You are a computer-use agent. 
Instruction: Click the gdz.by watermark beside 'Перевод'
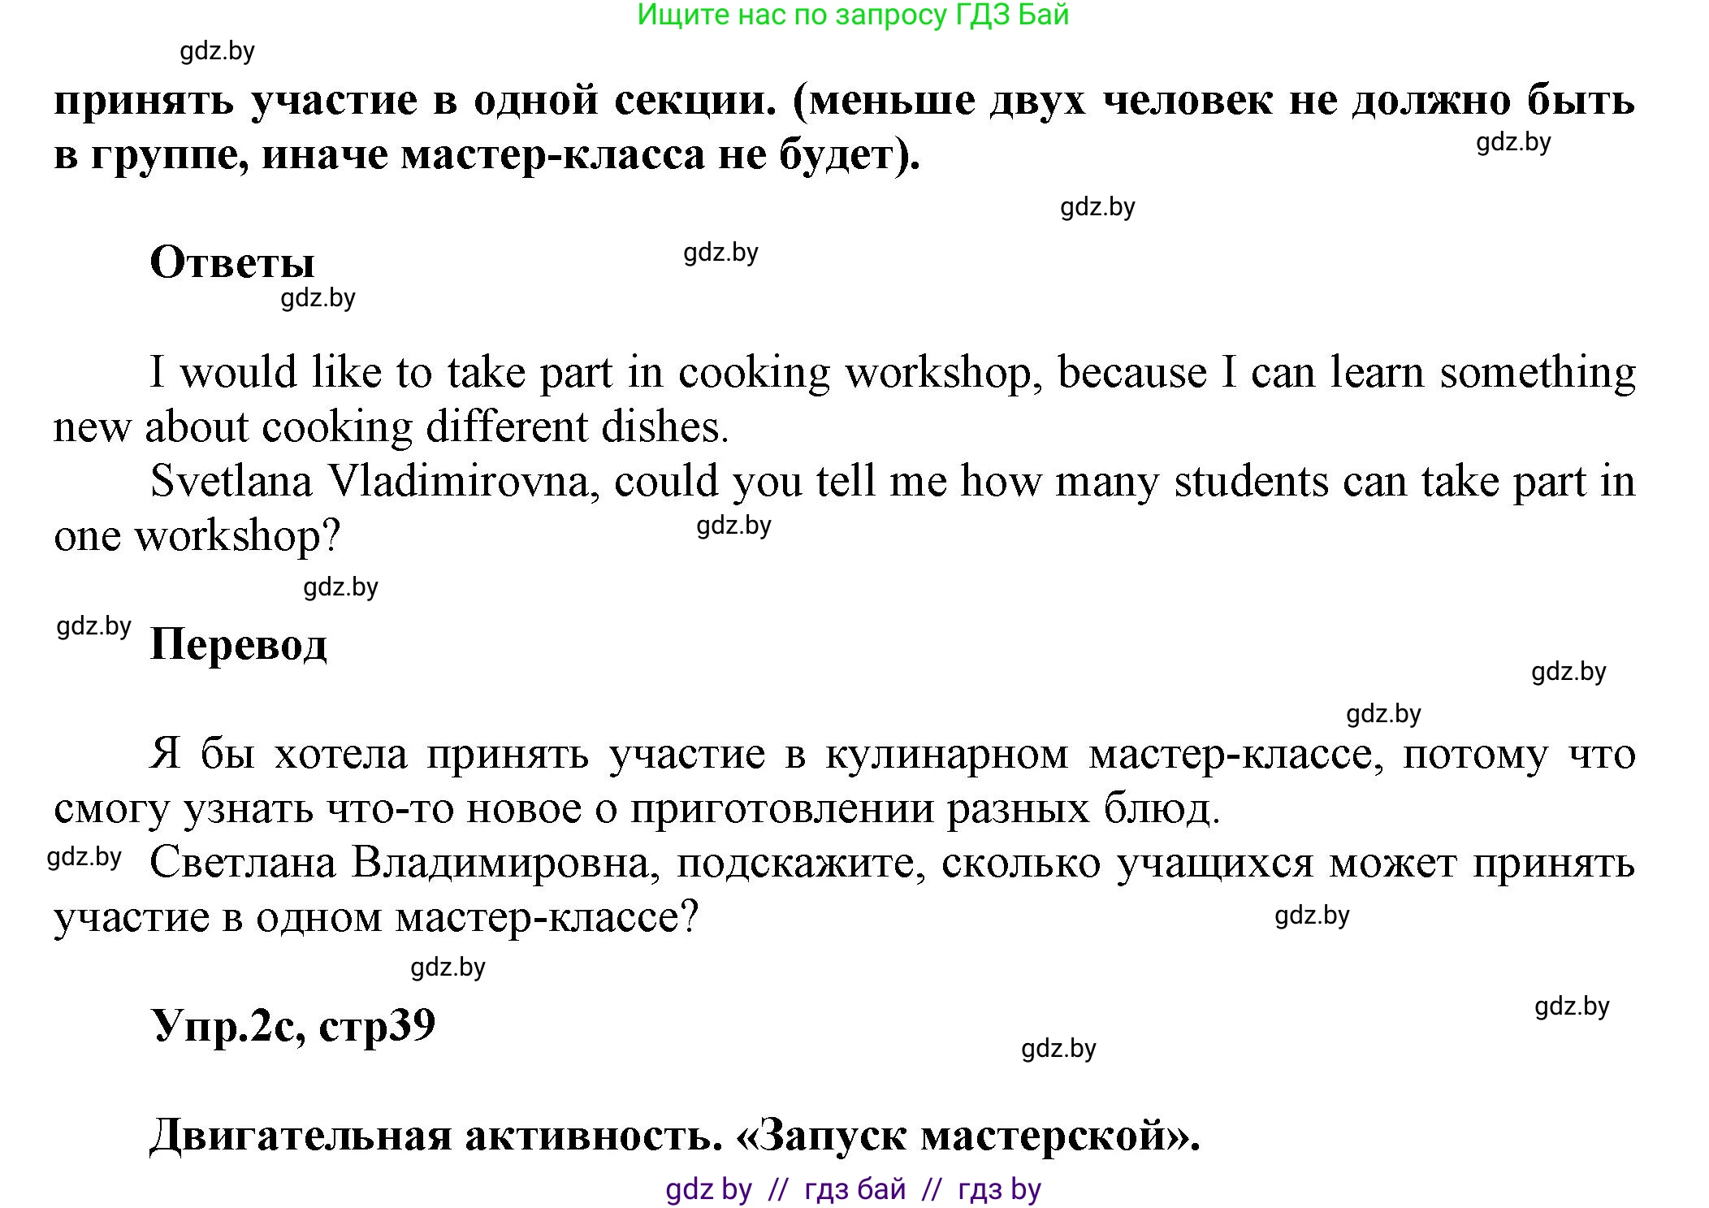coord(93,628)
